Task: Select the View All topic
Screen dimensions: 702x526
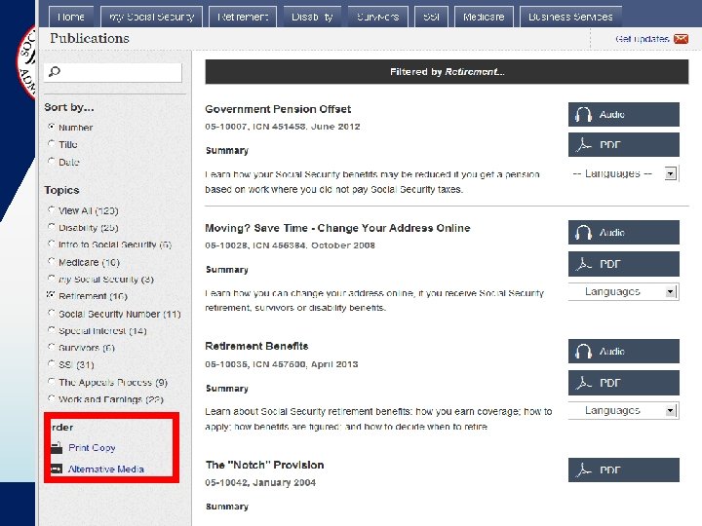Action: tap(52, 209)
